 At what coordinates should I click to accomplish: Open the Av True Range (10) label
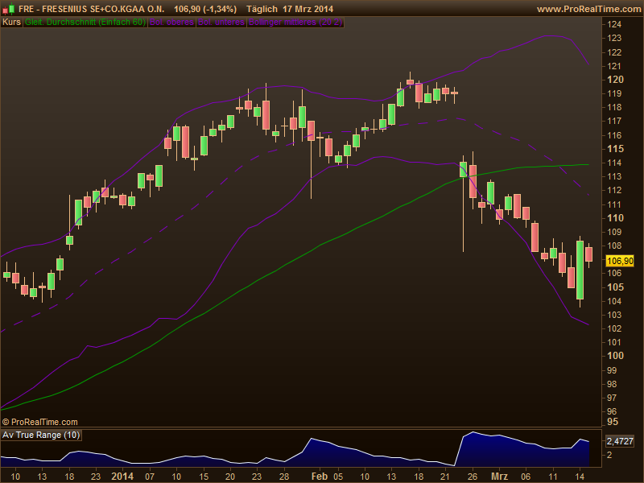tap(41, 435)
